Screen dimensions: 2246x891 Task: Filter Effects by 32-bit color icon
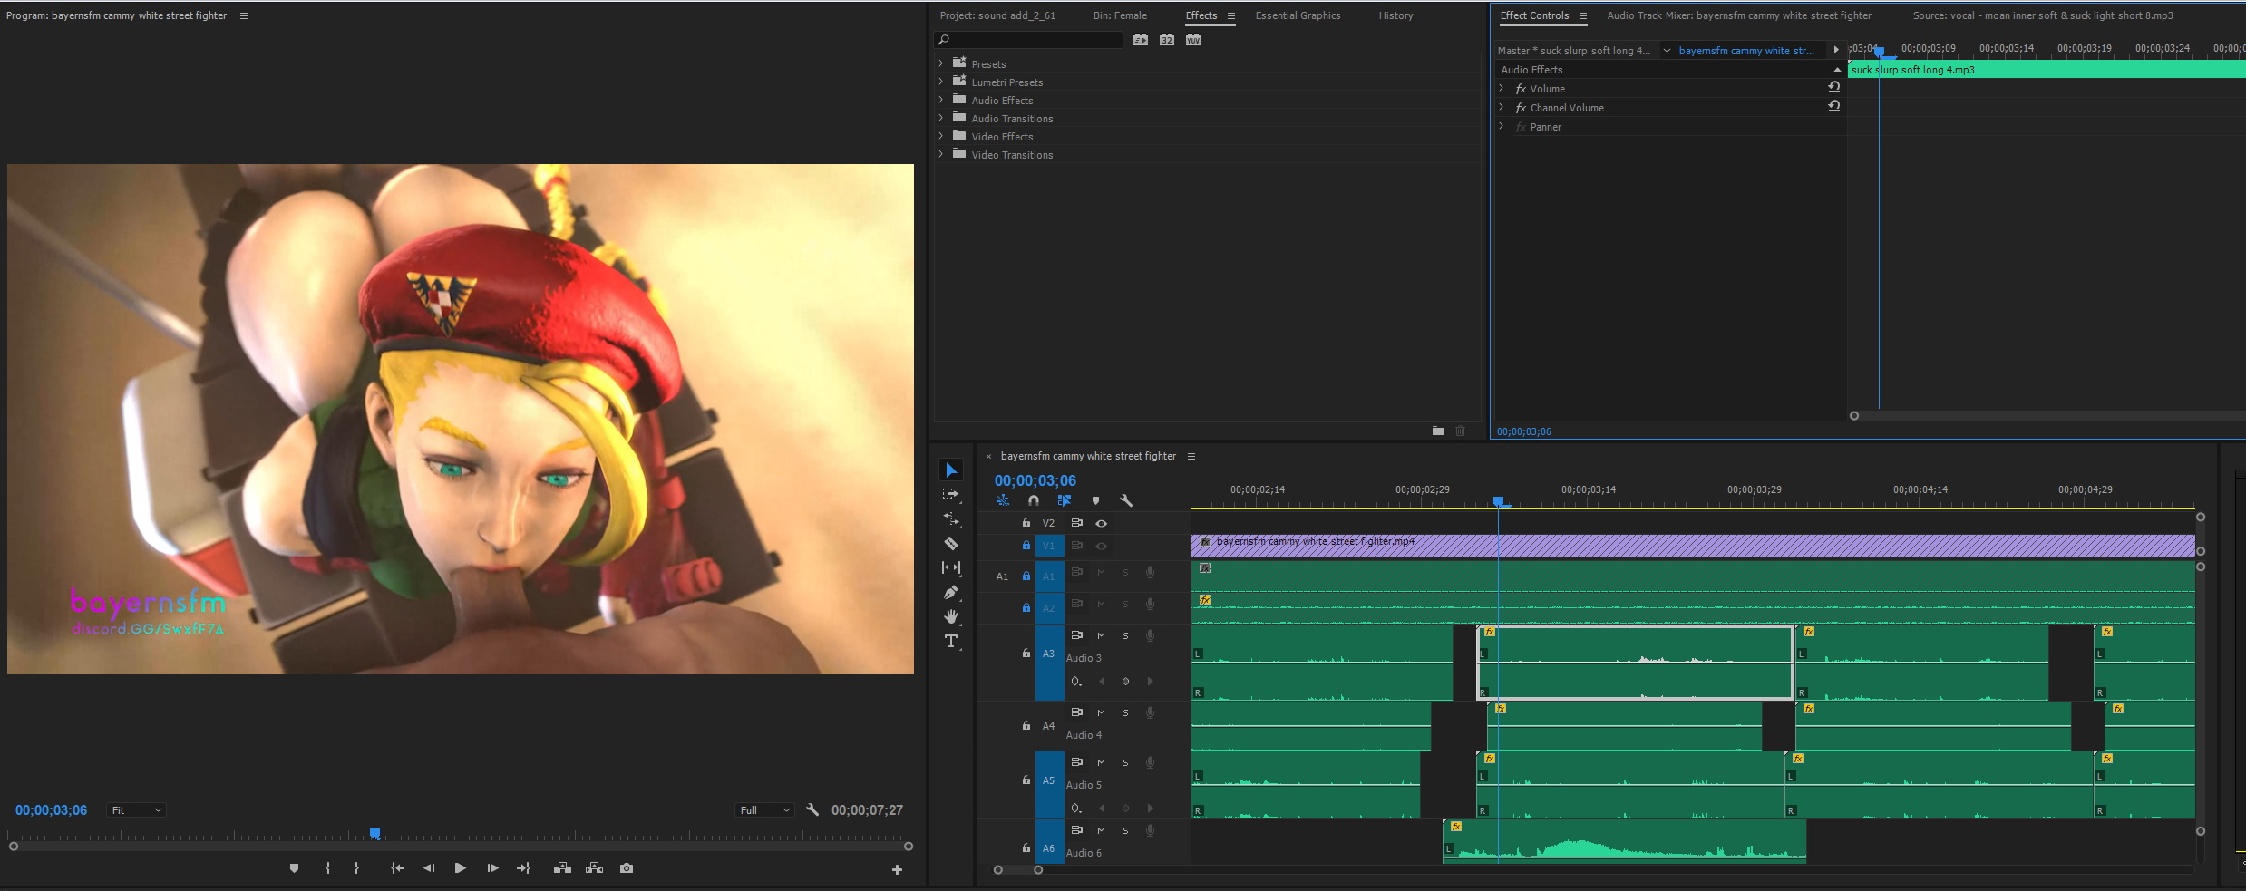click(1167, 40)
